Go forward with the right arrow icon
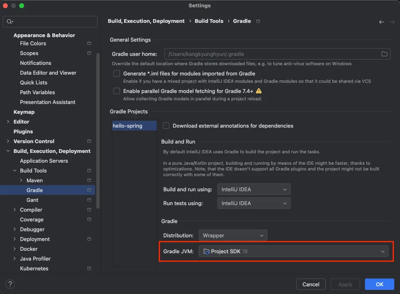This screenshot has width=400, height=294. tap(392, 22)
